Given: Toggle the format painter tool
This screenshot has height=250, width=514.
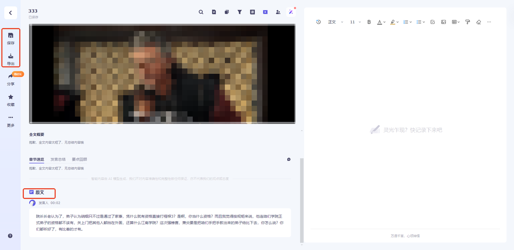Looking at the screenshot, I should 468,22.
